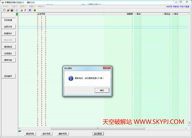The width and height of the screenshot is (192, 138).
Task: Click the Print toolbar icon
Action: click(x=17, y=10)
